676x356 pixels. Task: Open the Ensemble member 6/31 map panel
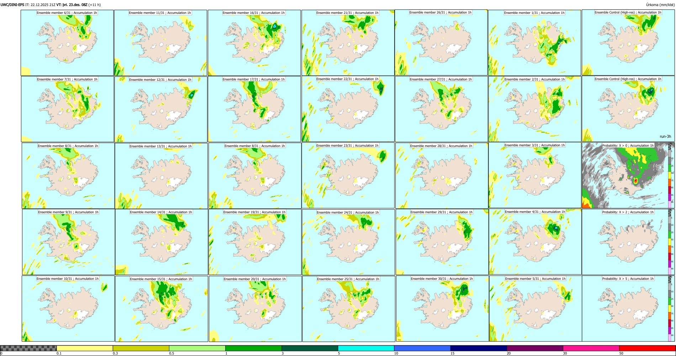point(67,43)
